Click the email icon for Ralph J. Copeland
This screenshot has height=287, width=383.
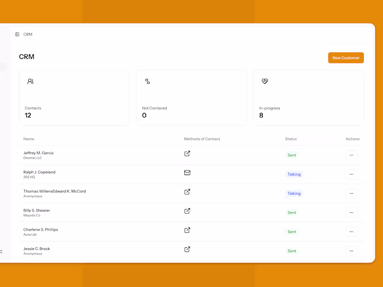coord(187,173)
